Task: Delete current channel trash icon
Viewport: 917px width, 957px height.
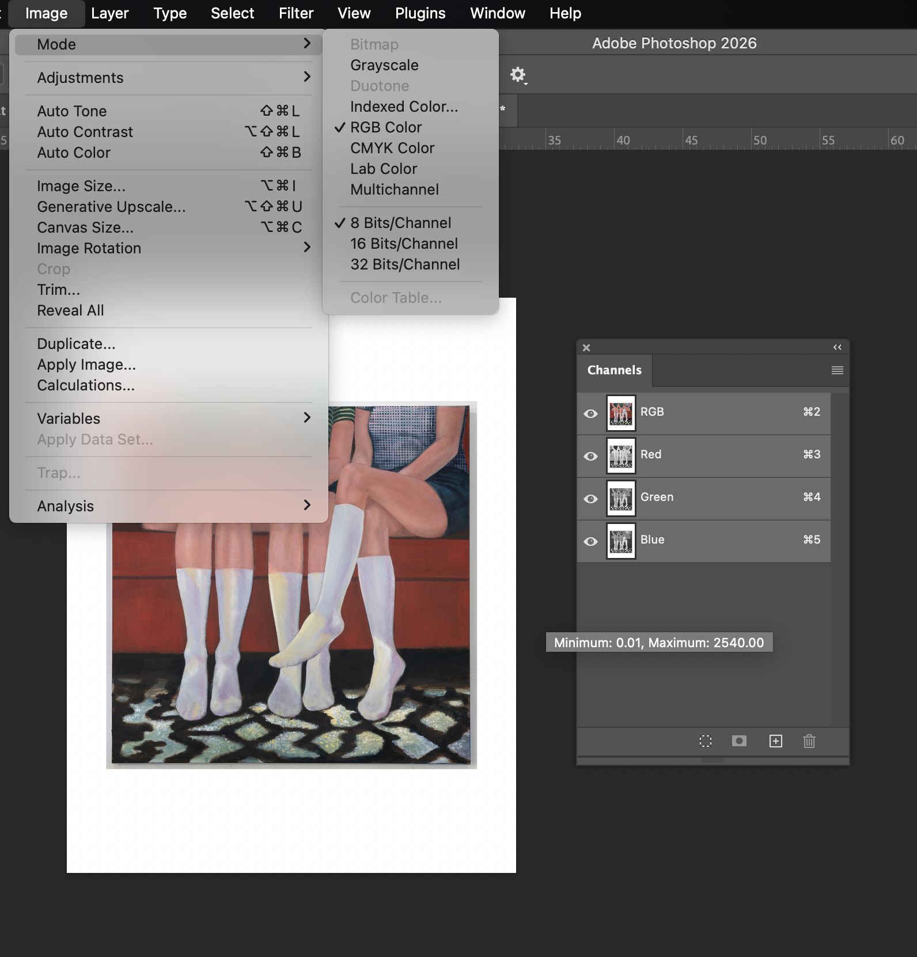Action: pyautogui.click(x=809, y=741)
